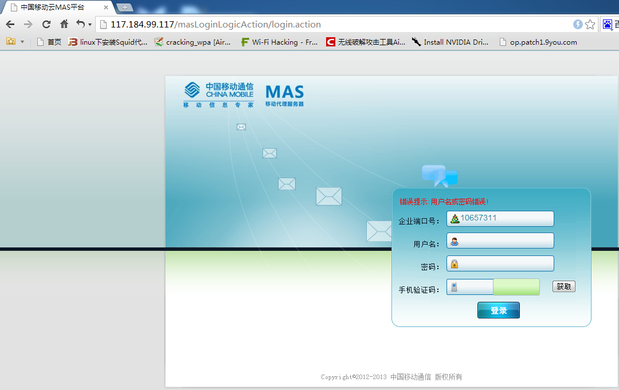Toggle the lightning speed mode icon
The height and width of the screenshot is (390, 619).
pos(578,25)
